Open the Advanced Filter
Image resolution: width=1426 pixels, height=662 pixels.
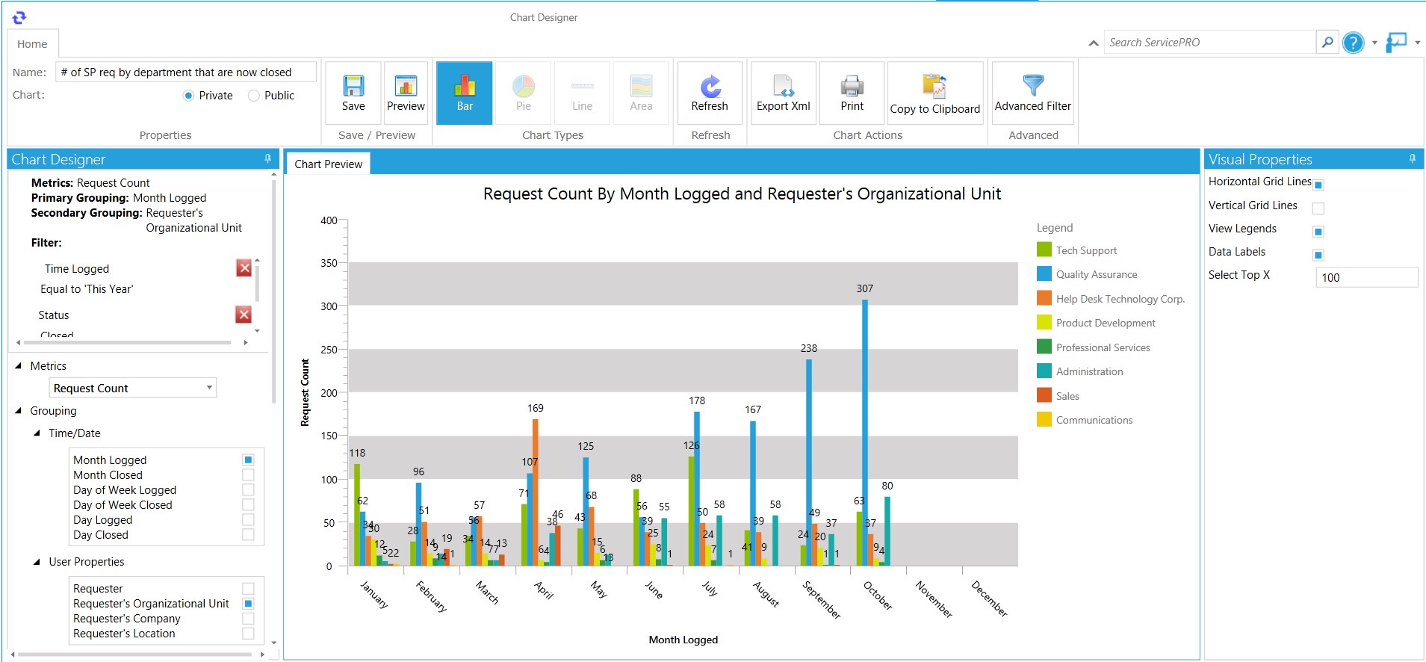click(x=1032, y=93)
